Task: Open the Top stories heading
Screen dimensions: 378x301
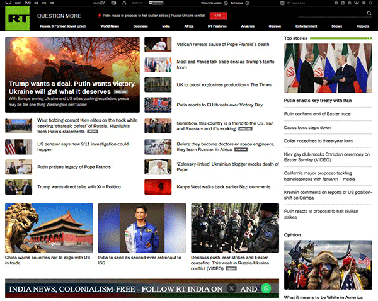Action: point(295,38)
